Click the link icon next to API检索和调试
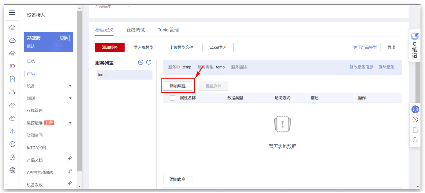 [70, 171]
